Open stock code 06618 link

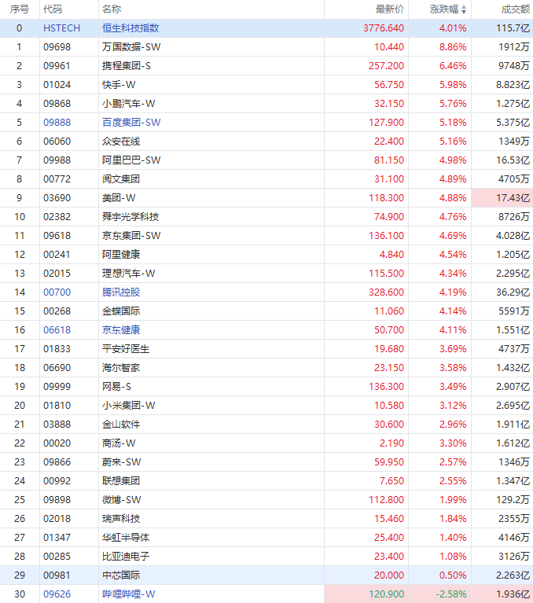click(57, 330)
